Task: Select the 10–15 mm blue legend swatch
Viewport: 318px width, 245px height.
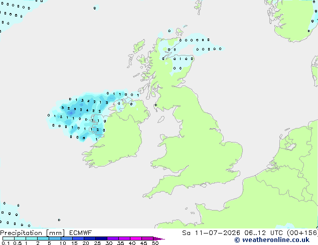Action: (66, 238)
